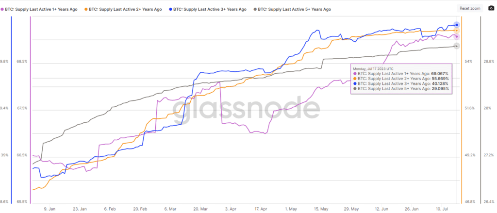Image resolution: width=497 pixels, height=213 pixels.
Task: Click the Reset zoom button
Action: click(x=470, y=8)
